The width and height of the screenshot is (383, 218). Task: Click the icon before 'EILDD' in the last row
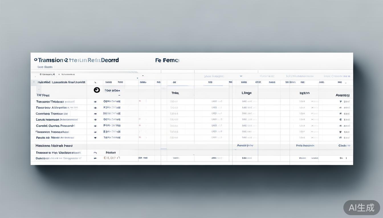(95, 158)
